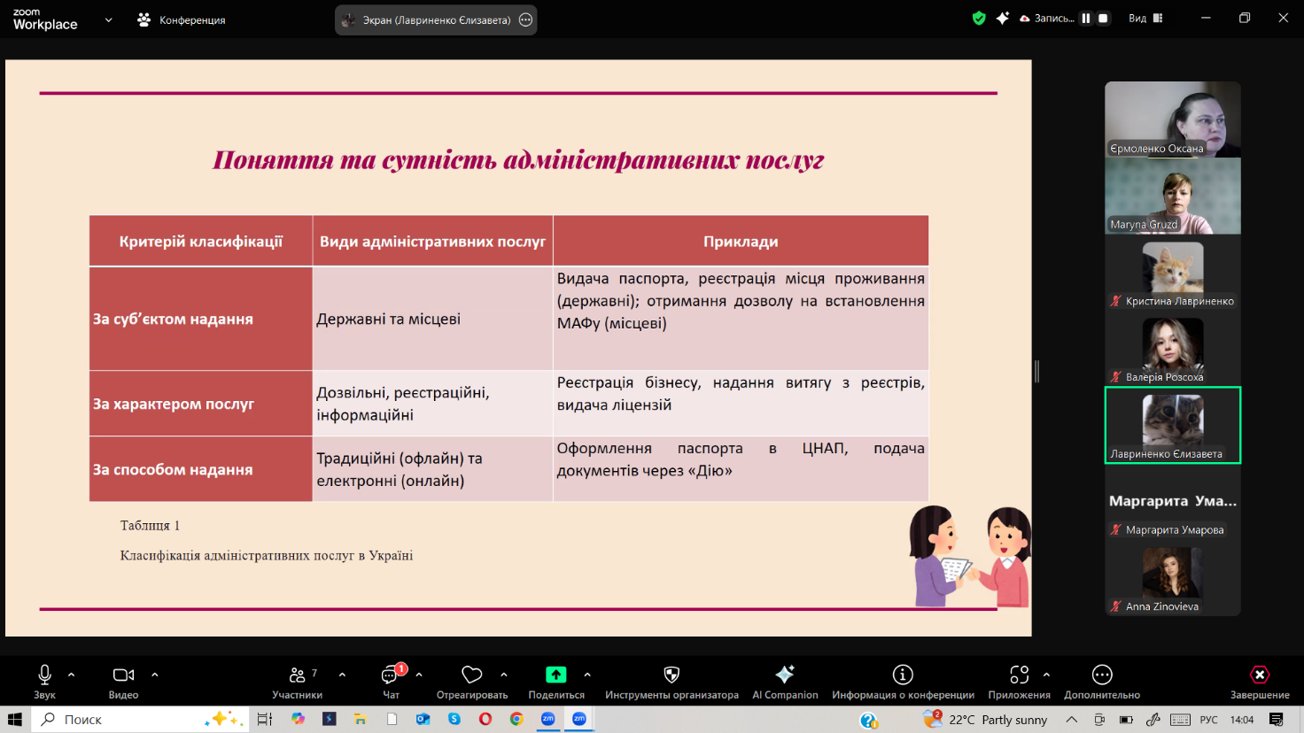This screenshot has width=1304, height=733.
Task: Click the red End meeting button
Action: tap(1259, 675)
